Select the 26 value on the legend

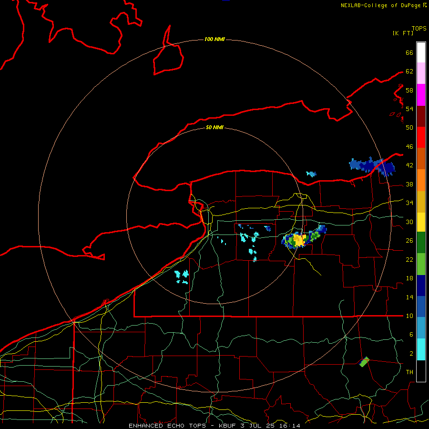(x=409, y=241)
